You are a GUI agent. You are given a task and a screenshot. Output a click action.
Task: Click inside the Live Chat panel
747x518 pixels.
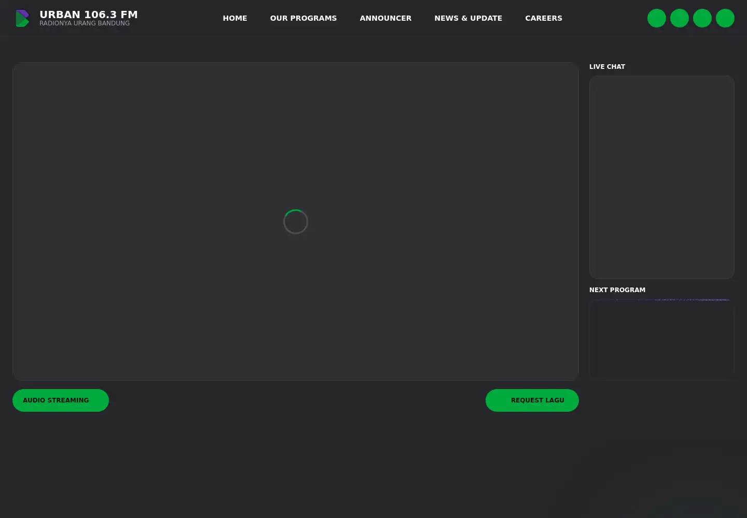(662, 177)
